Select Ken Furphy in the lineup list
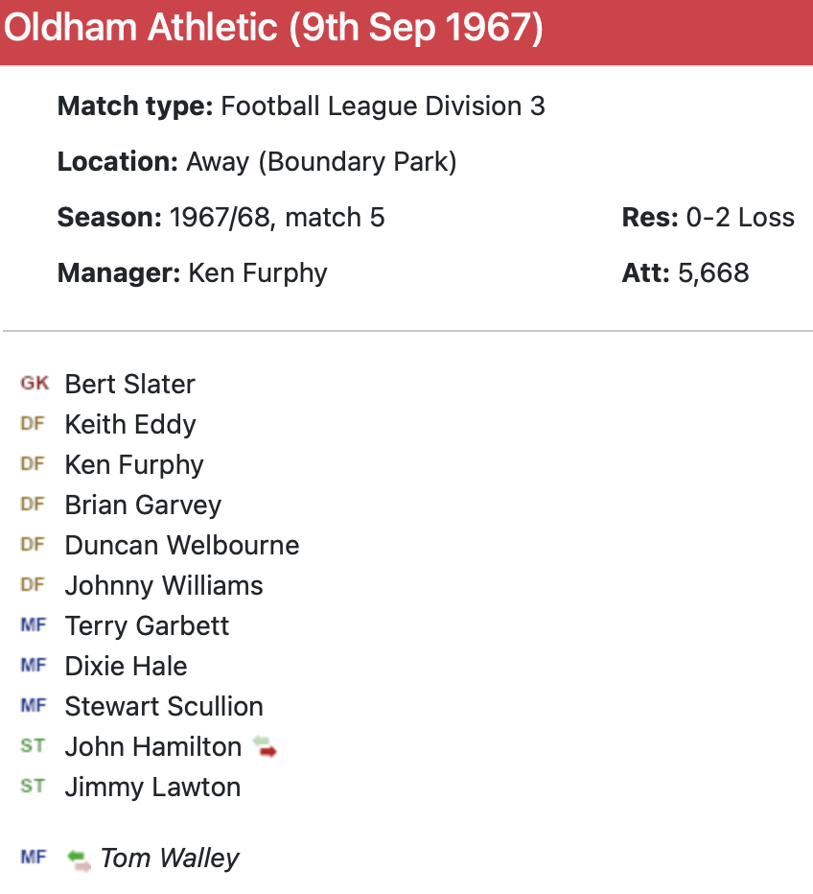 (134, 464)
